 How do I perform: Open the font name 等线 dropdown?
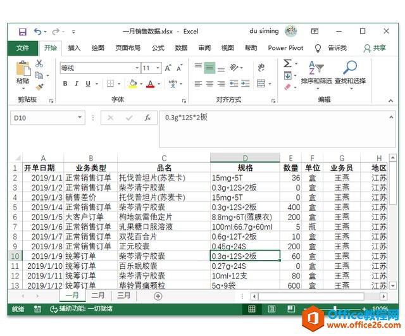point(137,68)
